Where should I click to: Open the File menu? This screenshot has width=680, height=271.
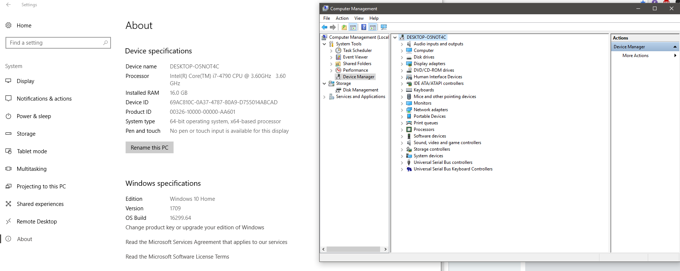327,18
